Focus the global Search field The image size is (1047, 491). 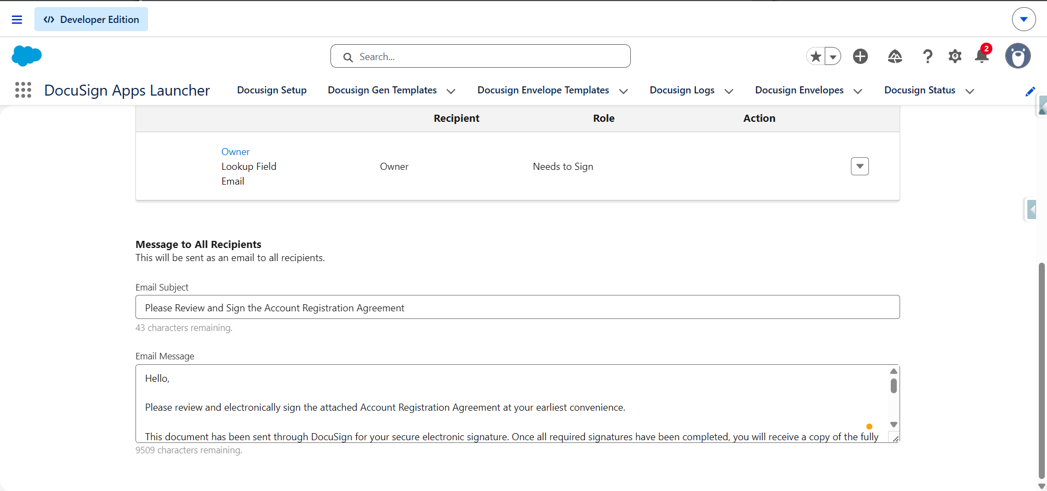[x=481, y=56]
